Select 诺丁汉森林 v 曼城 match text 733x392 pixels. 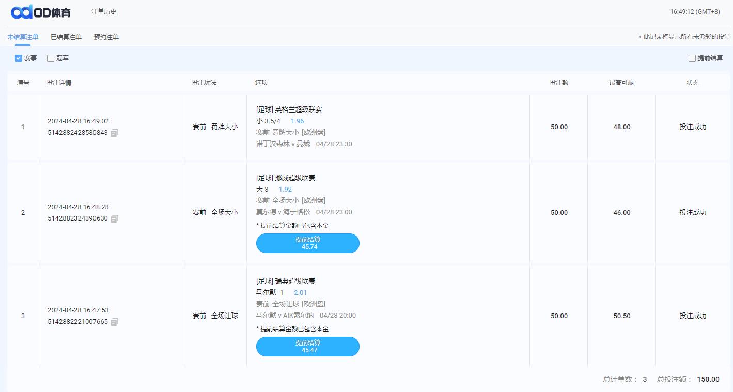(283, 144)
